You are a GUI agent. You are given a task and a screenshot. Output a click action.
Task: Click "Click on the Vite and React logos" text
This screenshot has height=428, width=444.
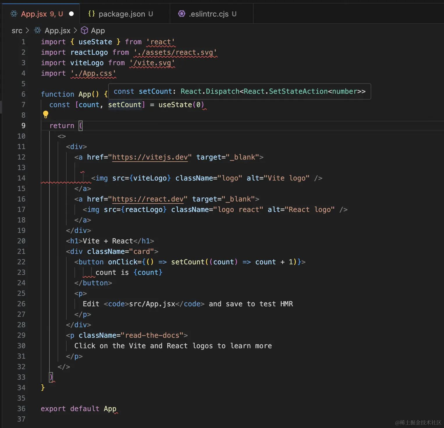point(143,346)
